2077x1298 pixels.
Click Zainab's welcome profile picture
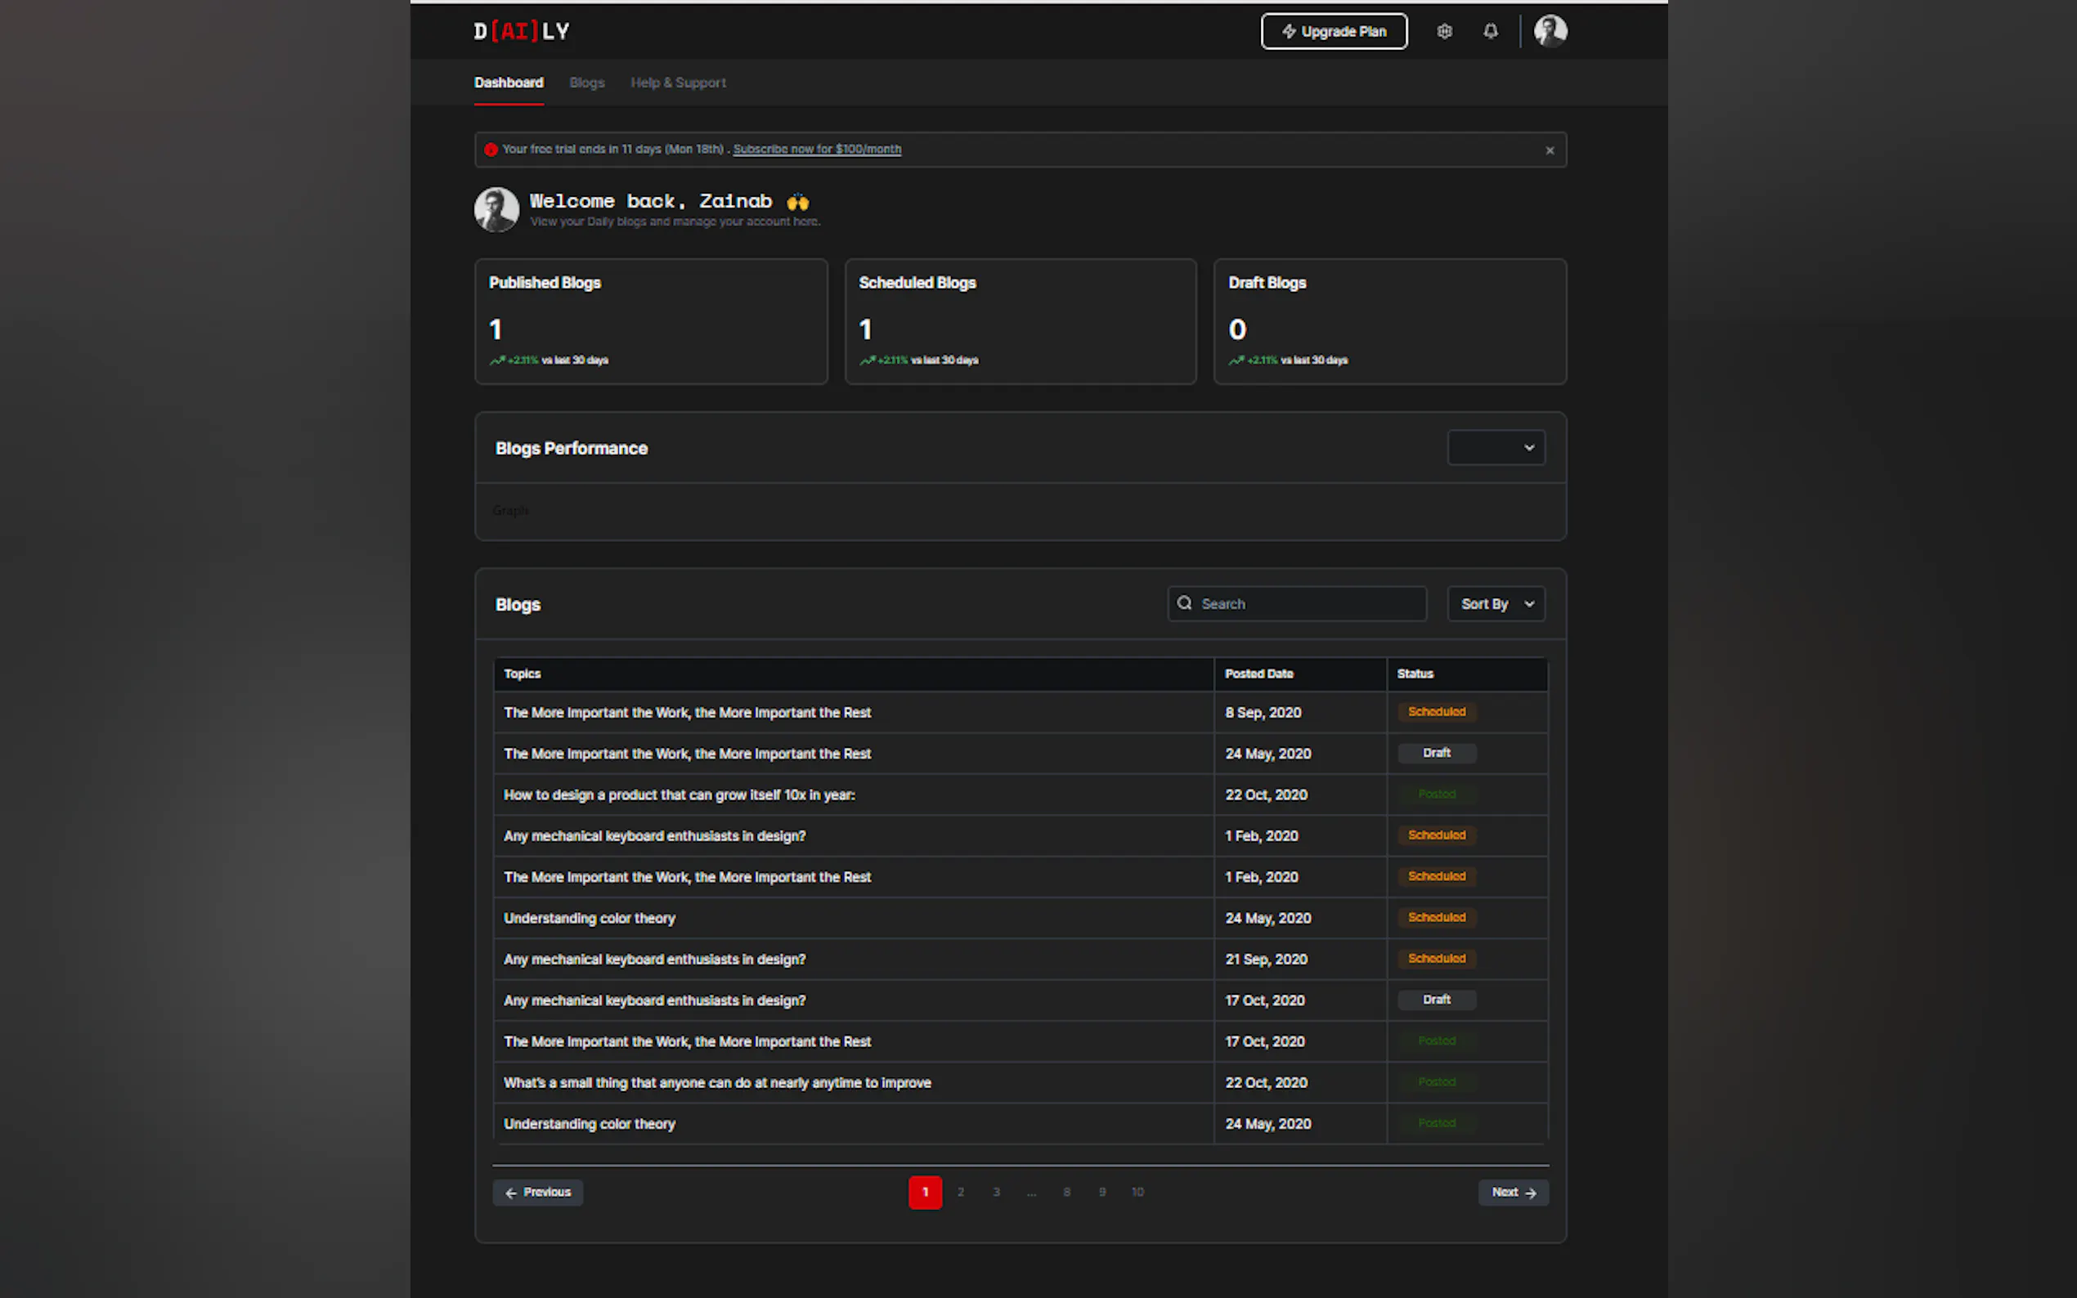click(x=496, y=209)
